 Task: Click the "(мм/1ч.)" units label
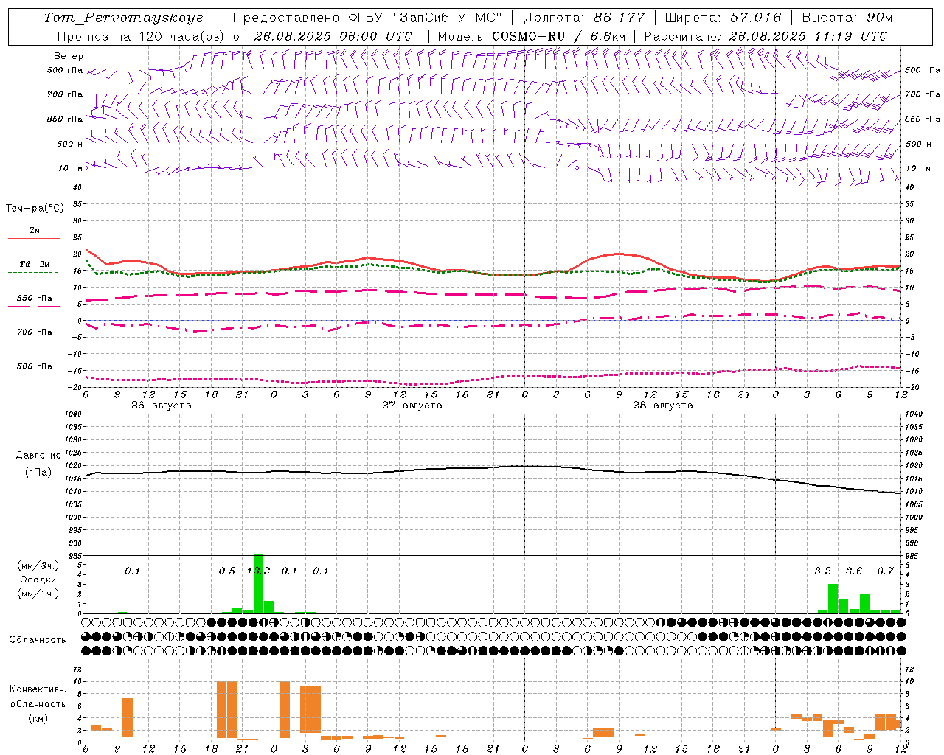click(38, 594)
